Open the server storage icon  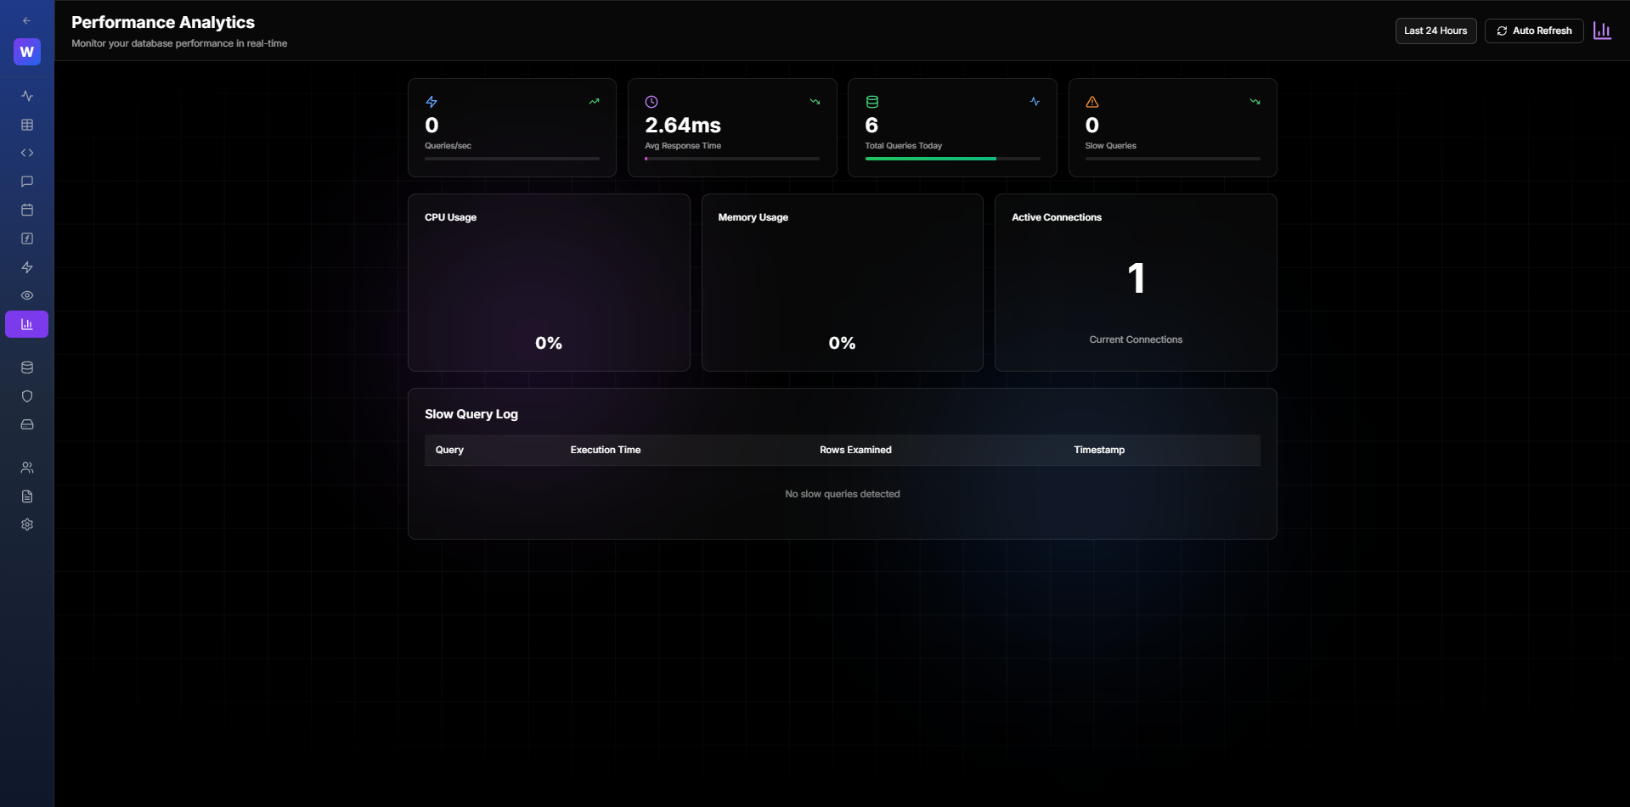[x=27, y=424]
